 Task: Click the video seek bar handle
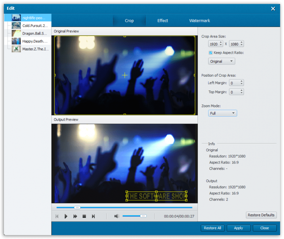click(x=77, y=208)
